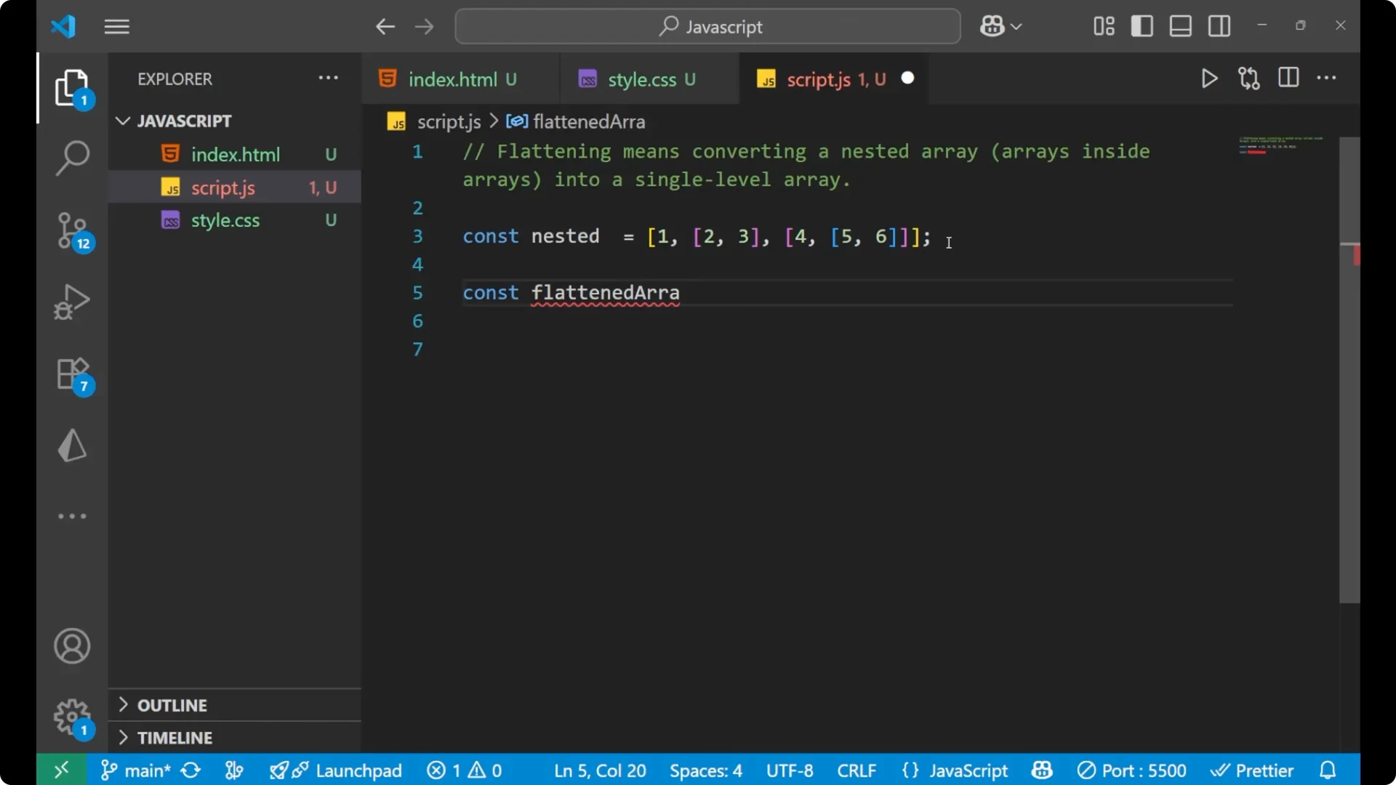Expand the TIMELINE section
This screenshot has height=785, width=1396.
click(175, 738)
